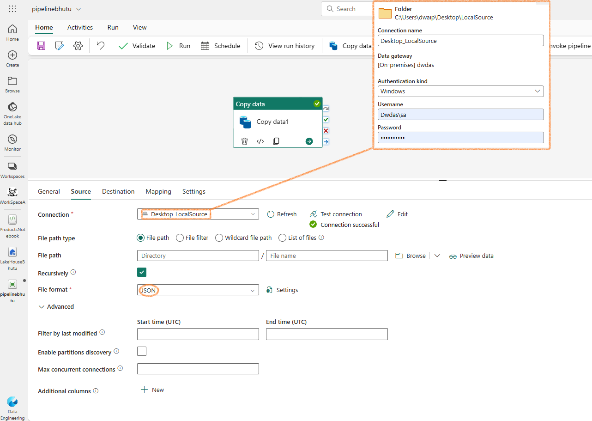Click green arrow on Copy data1 activity
The image size is (592, 421).
pyautogui.click(x=309, y=141)
